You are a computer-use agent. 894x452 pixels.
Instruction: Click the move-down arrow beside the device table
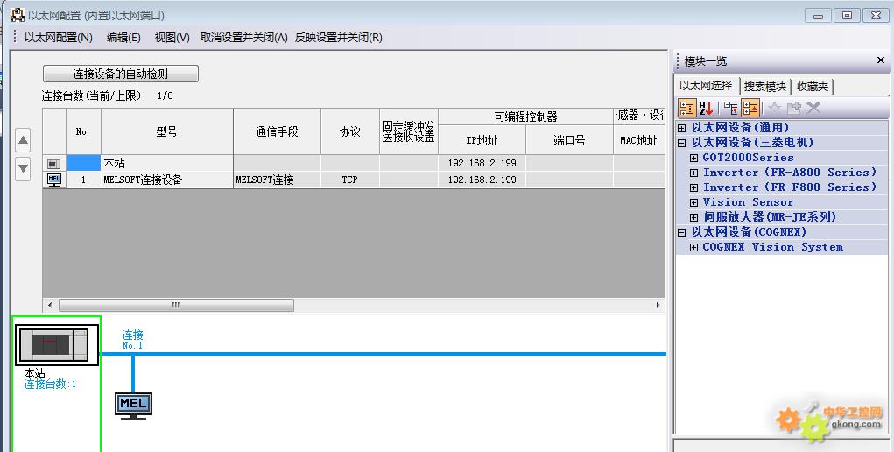pyautogui.click(x=23, y=168)
